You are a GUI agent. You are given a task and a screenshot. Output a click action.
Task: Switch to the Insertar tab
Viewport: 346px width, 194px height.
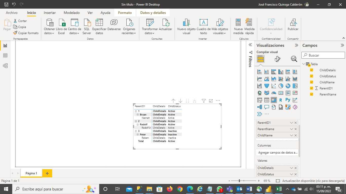(50, 13)
